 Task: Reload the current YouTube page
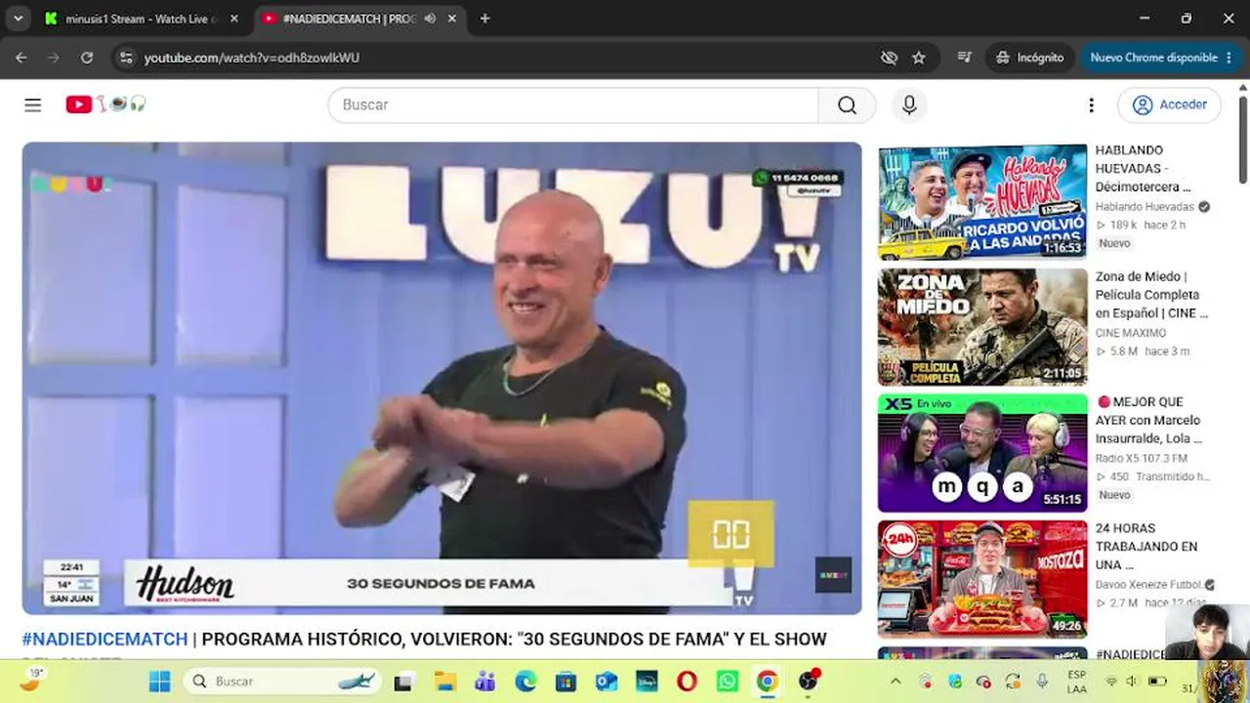[87, 58]
